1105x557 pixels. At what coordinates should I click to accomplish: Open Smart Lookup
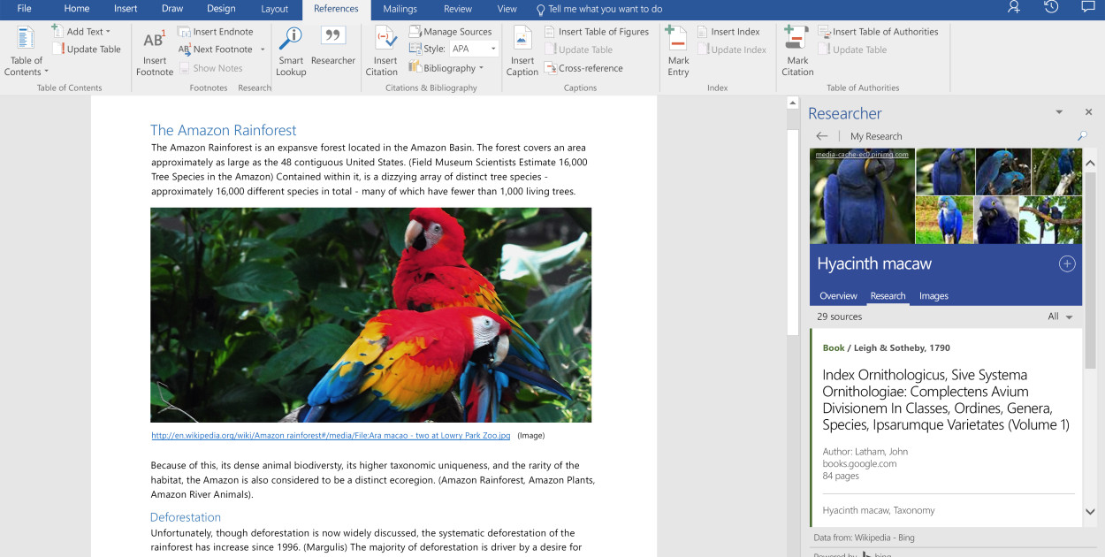tap(290, 51)
